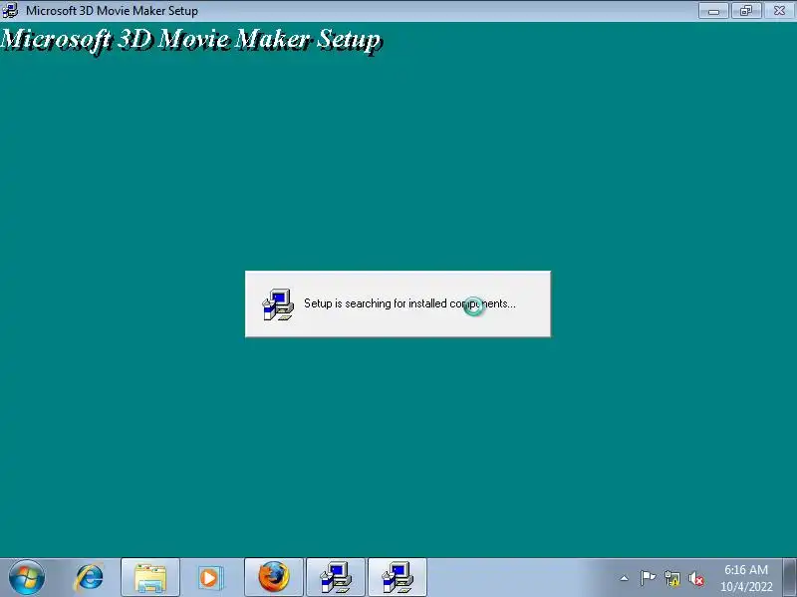The height and width of the screenshot is (597, 797).
Task: Launch Internet Explorer from the taskbar
Action: click(x=90, y=578)
